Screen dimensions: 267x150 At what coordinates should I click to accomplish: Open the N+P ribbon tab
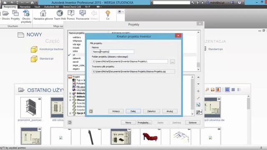tap(88, 7)
